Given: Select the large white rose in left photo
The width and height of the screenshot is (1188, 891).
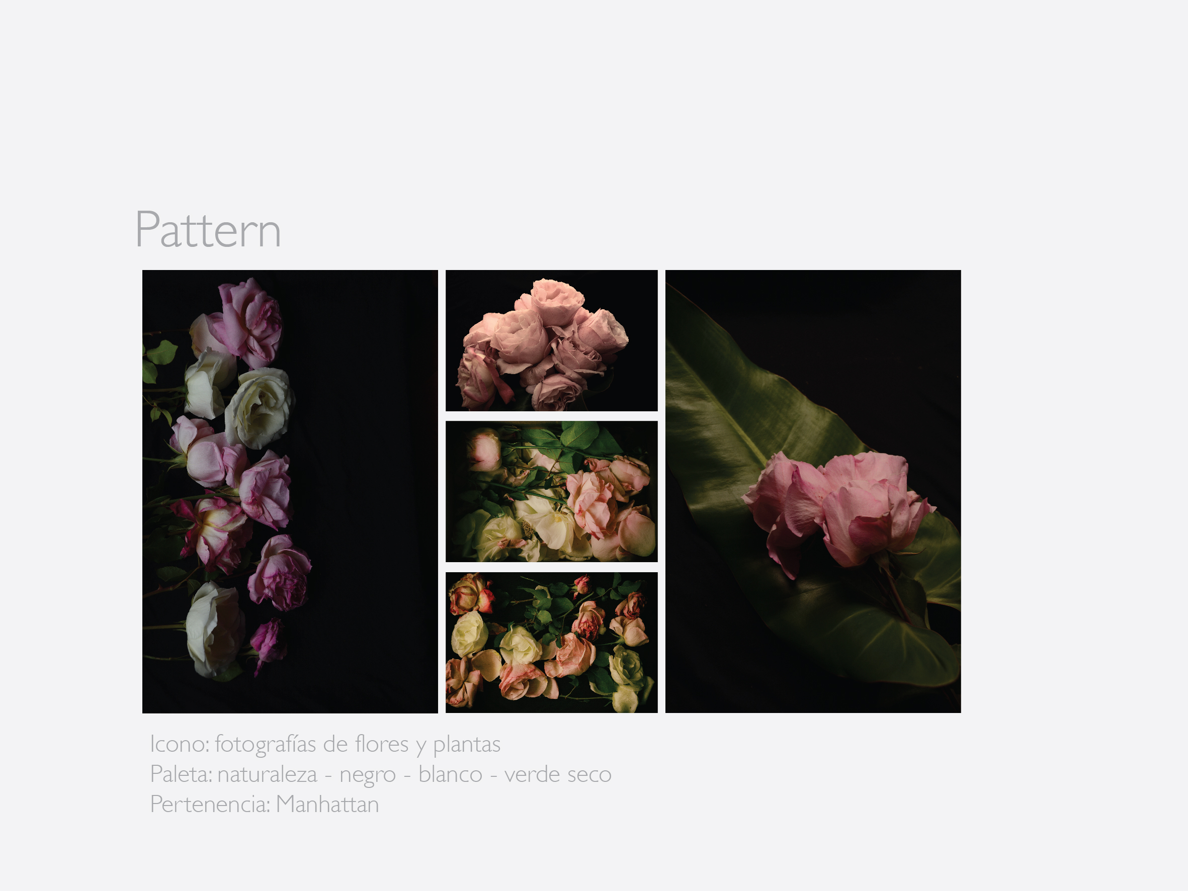Looking at the screenshot, I should 261,407.
